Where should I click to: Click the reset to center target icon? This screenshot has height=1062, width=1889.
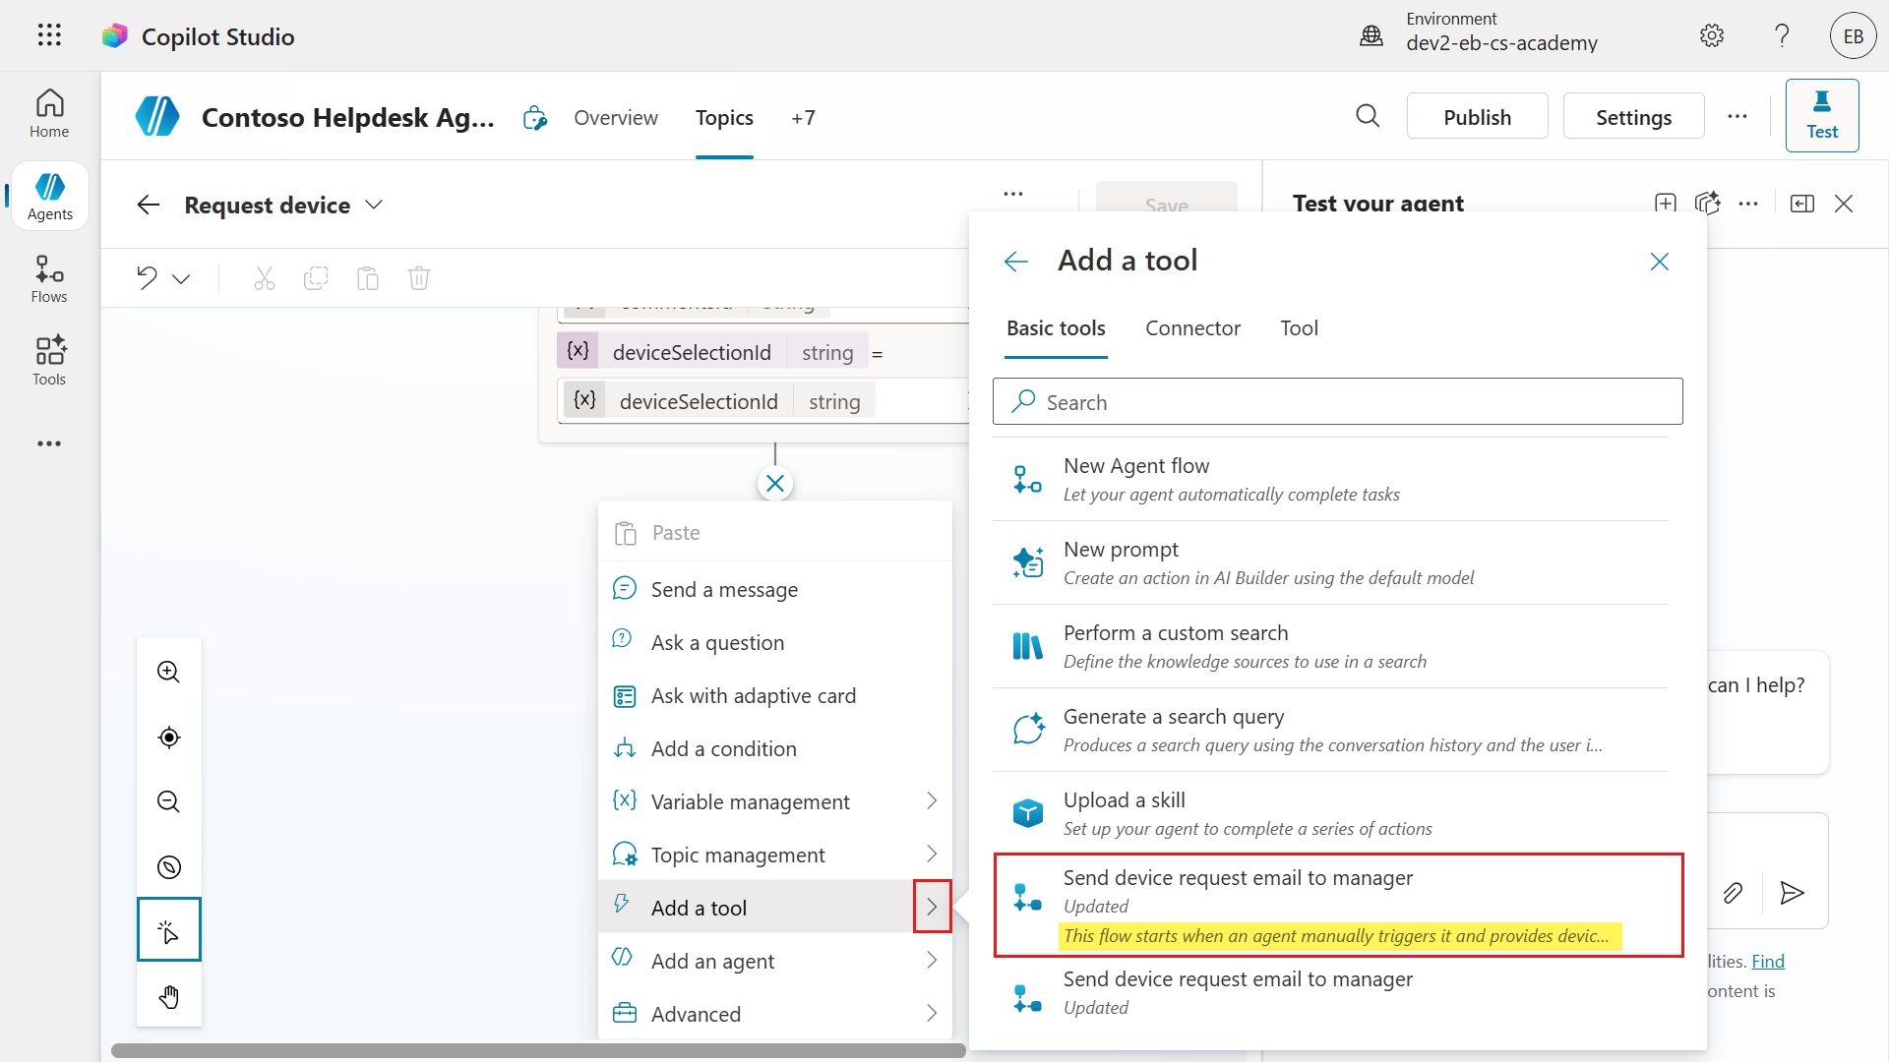tap(168, 737)
